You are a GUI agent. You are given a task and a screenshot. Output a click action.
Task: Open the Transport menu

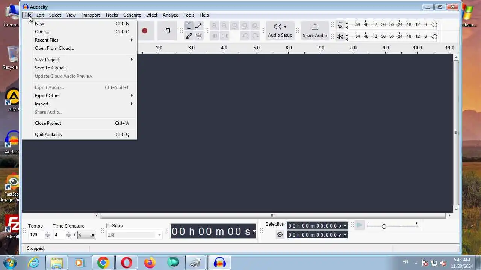(x=90, y=15)
